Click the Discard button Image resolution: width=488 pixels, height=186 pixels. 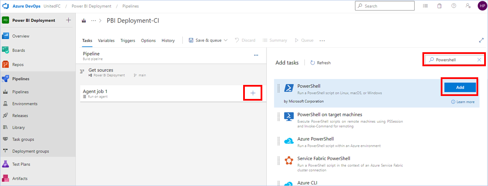coord(245,40)
